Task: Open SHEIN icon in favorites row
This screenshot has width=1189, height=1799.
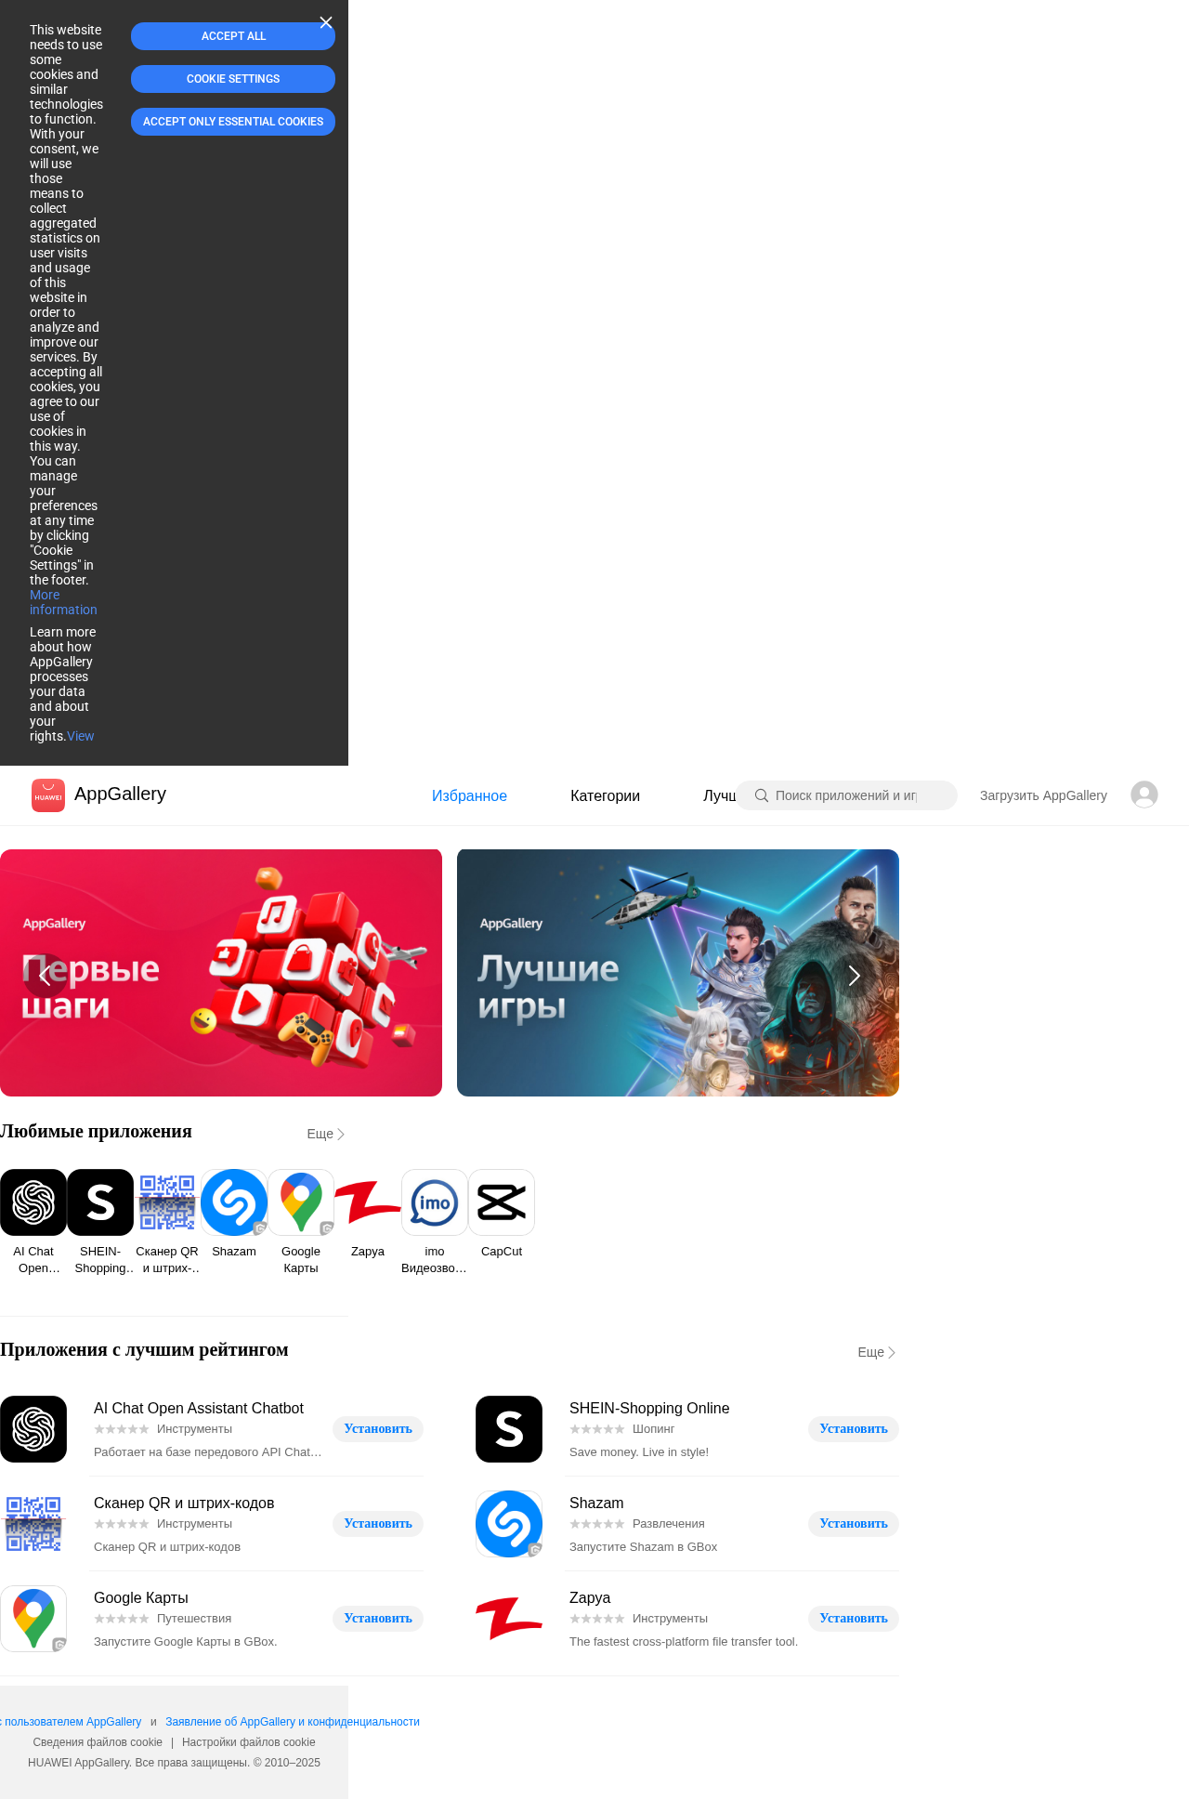Action: [x=100, y=1202]
